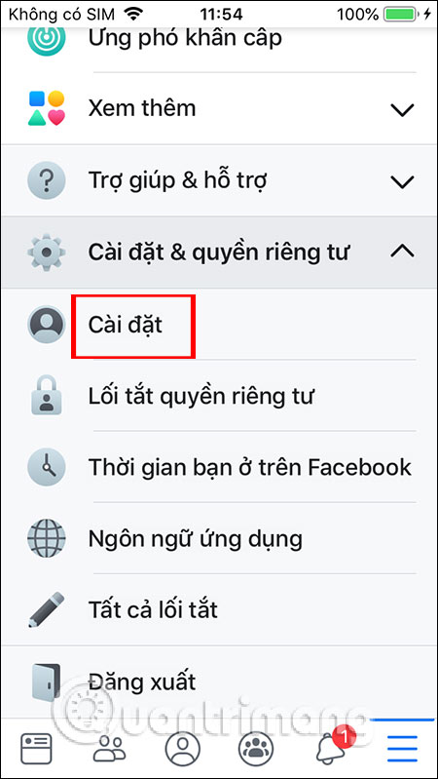
Task: Open the News Feed tab icon
Action: 36,748
